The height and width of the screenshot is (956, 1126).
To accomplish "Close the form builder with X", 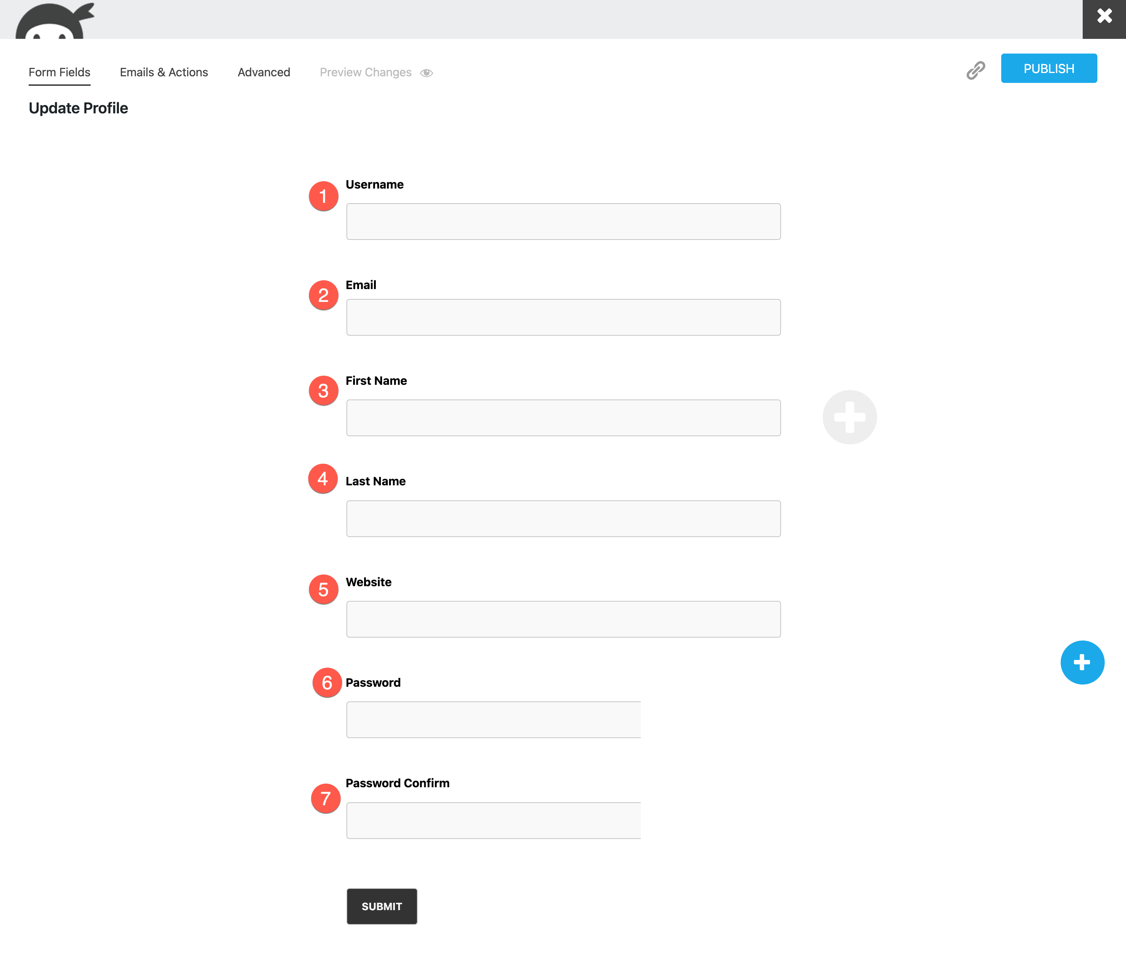I will [x=1104, y=16].
